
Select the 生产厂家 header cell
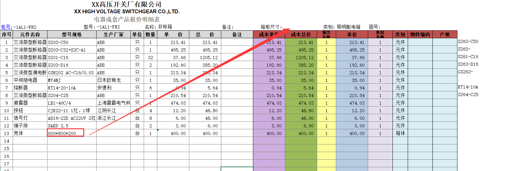coord(114,34)
